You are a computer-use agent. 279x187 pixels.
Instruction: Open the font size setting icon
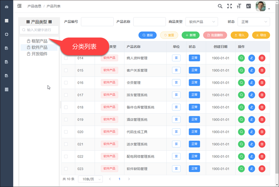239,6
